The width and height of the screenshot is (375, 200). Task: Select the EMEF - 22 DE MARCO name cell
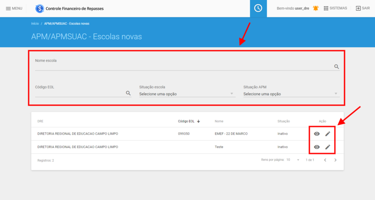point(231,134)
